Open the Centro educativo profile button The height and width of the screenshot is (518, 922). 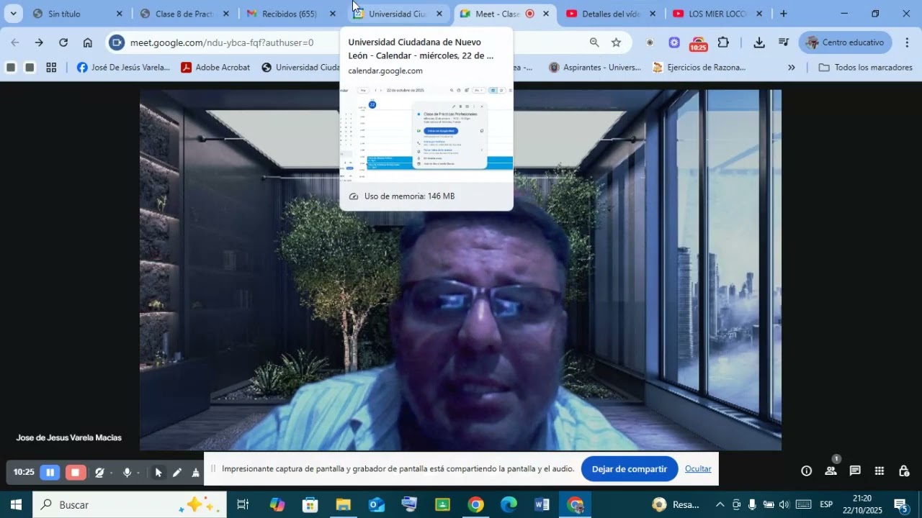pyautogui.click(x=845, y=42)
